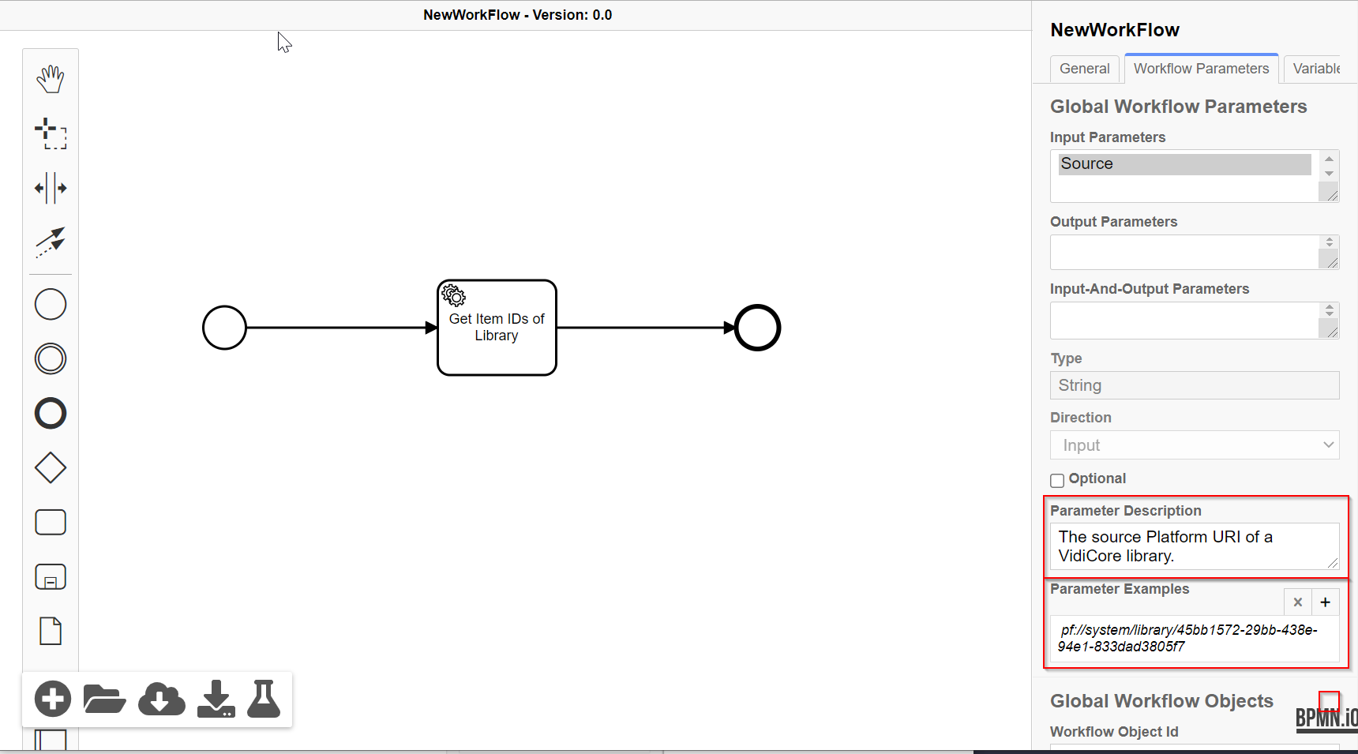Pick the gateway diamond in palette
The height and width of the screenshot is (754, 1358).
click(x=51, y=468)
